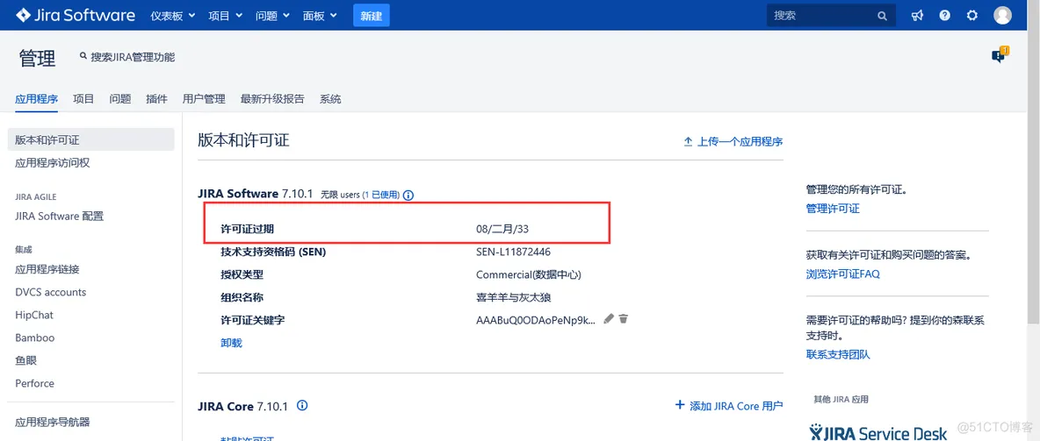Click the Commercial(数据中心) license type text
The width and height of the screenshot is (1040, 441).
tap(529, 274)
